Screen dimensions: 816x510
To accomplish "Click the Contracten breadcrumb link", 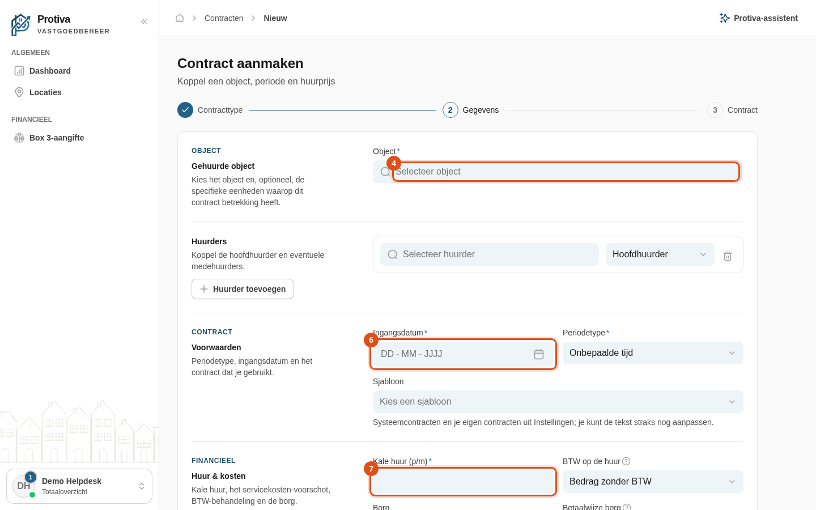I will tap(224, 18).
